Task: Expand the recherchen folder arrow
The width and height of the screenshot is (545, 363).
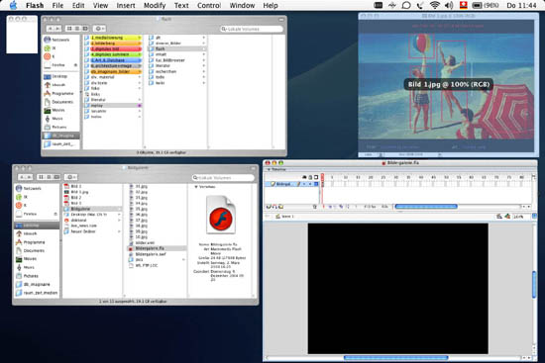Action: [204, 71]
